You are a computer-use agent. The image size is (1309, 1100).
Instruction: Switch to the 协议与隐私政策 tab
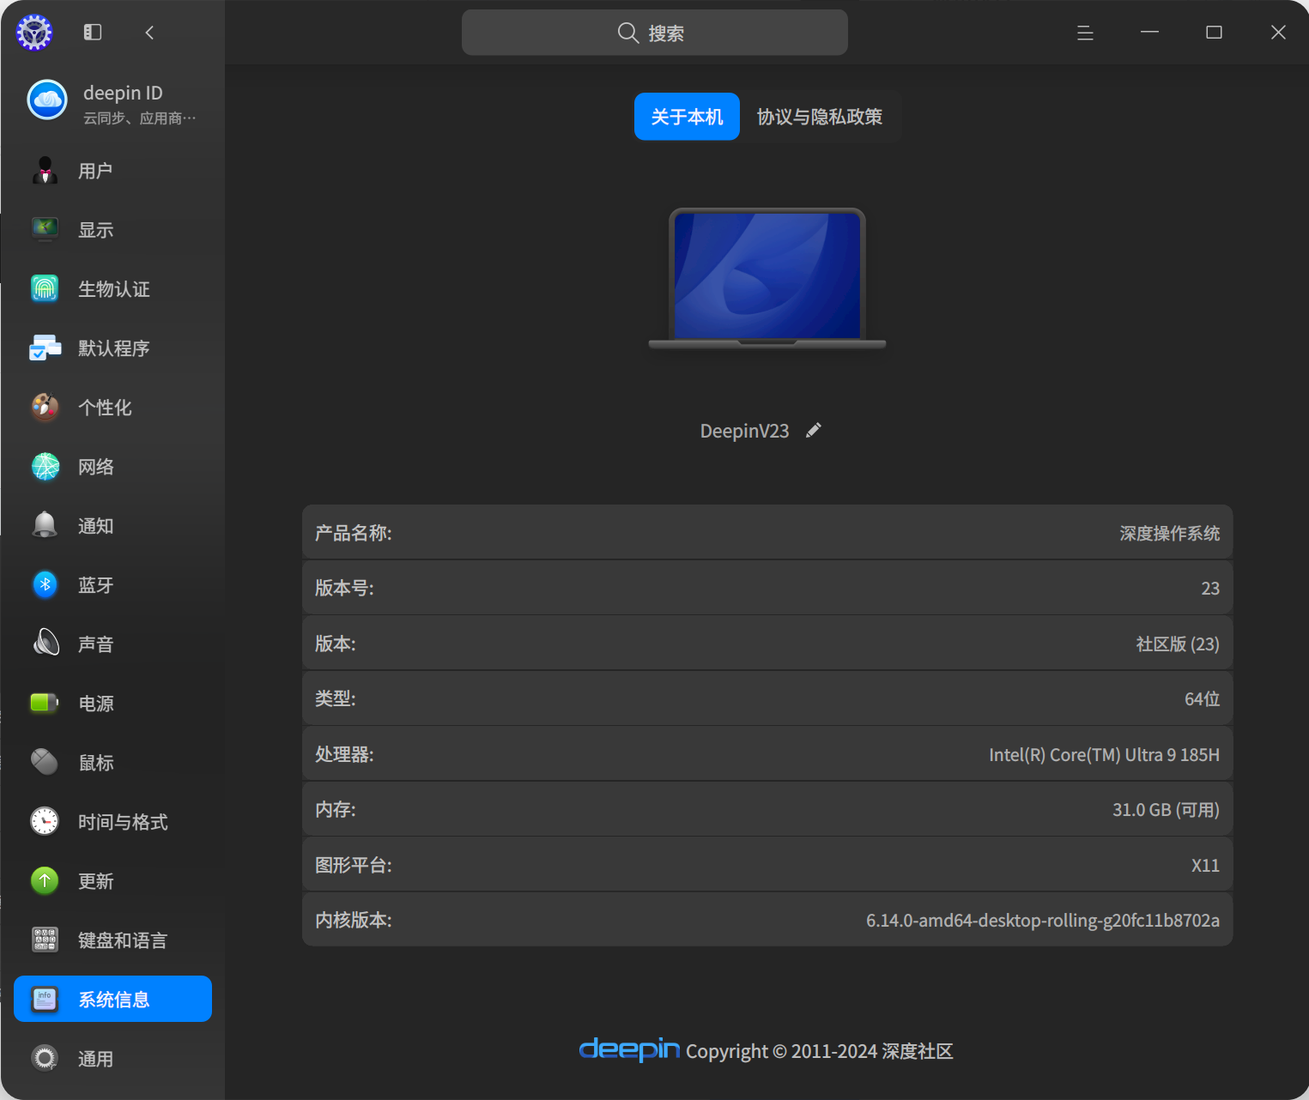[x=820, y=117]
